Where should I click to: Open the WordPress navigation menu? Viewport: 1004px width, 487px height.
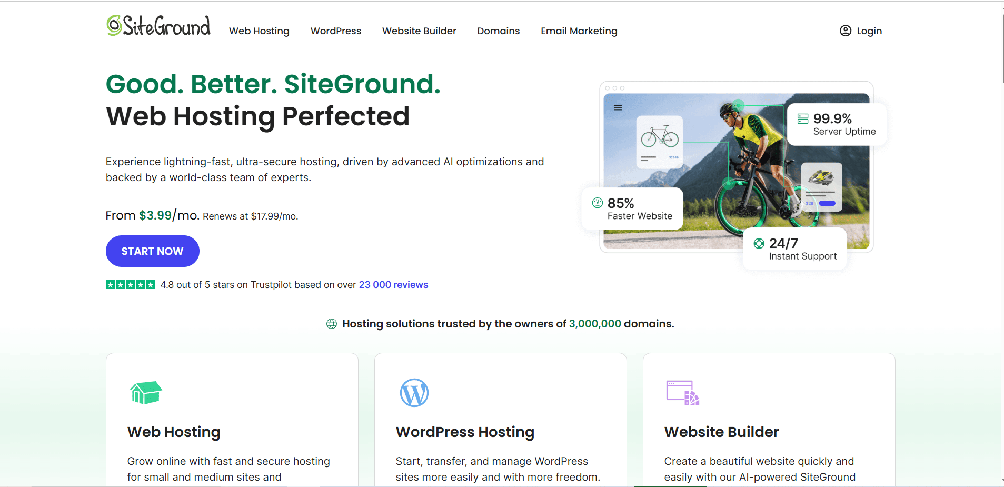click(x=335, y=31)
